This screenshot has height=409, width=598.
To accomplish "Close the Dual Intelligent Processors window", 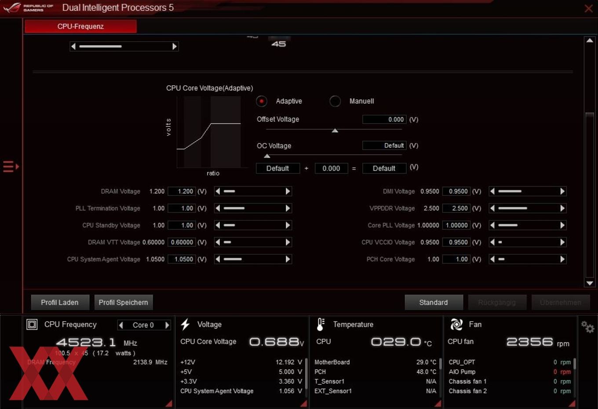I will coord(588,8).
